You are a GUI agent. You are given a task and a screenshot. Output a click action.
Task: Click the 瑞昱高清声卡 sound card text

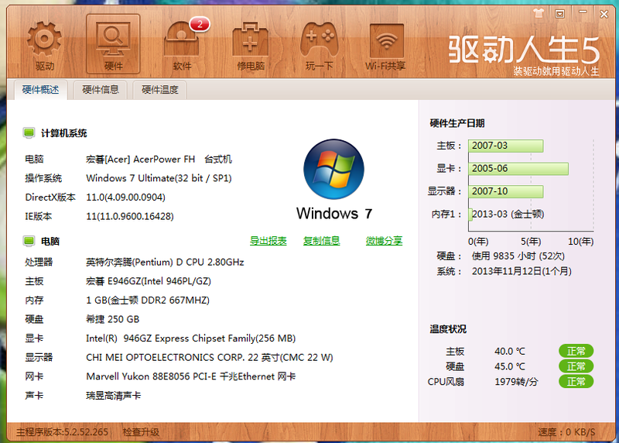coord(113,396)
